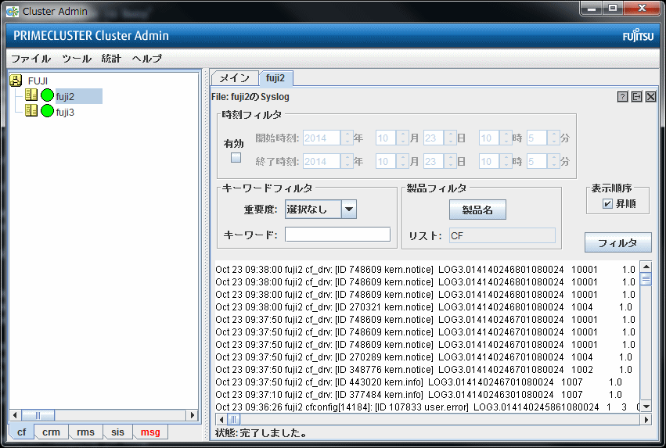Maximize the Cluster Admin window

[x=613, y=8]
